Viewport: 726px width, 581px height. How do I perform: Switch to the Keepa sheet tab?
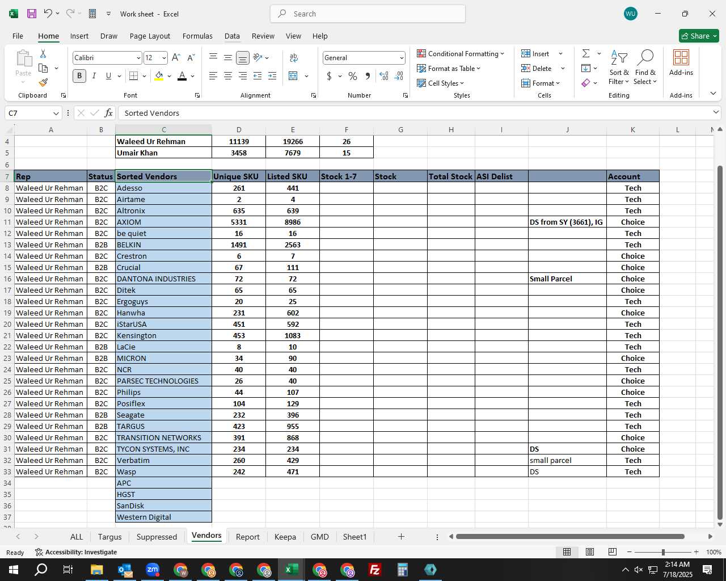click(x=285, y=537)
